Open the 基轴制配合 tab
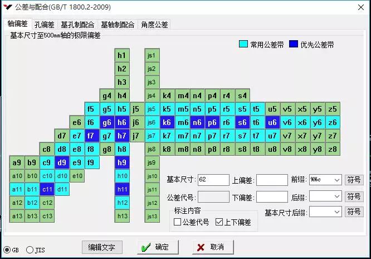 click(118, 25)
